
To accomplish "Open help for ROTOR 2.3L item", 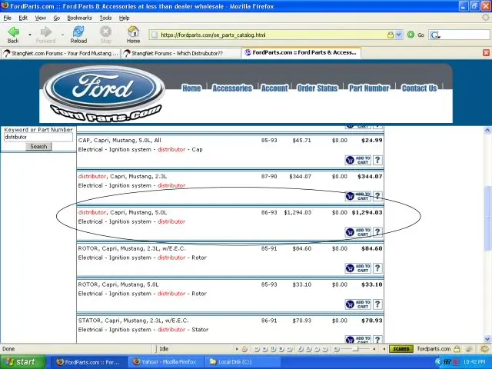I will pyautogui.click(x=377, y=268).
